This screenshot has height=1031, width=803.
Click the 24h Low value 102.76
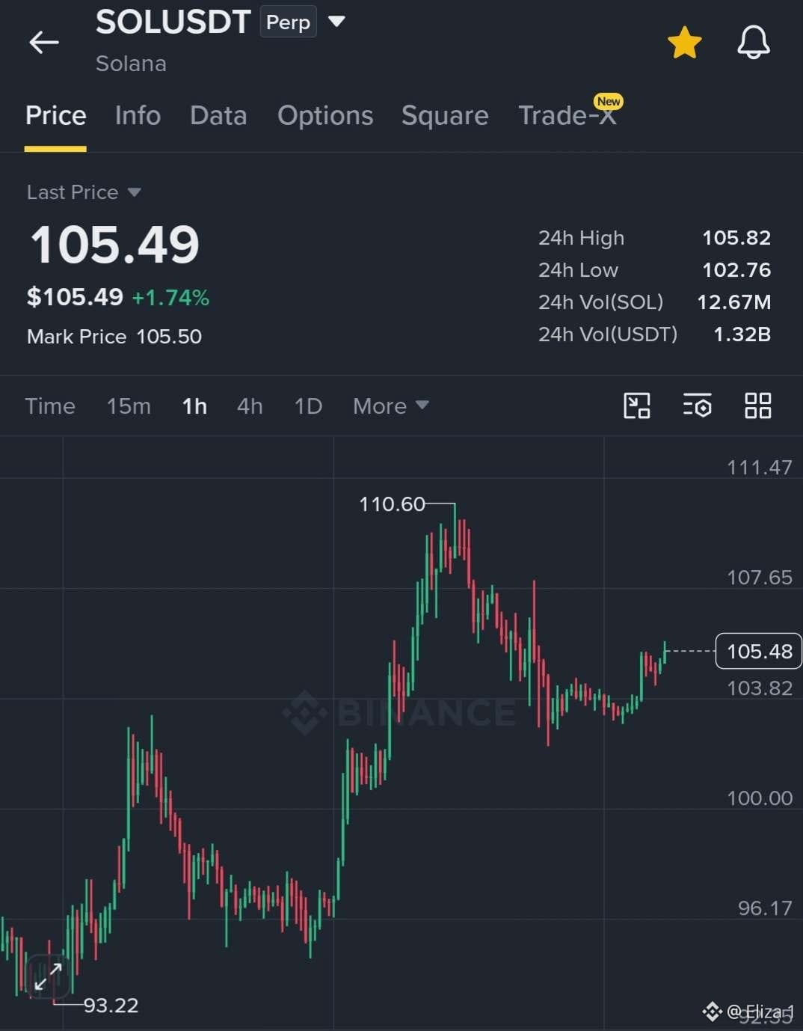[736, 270]
